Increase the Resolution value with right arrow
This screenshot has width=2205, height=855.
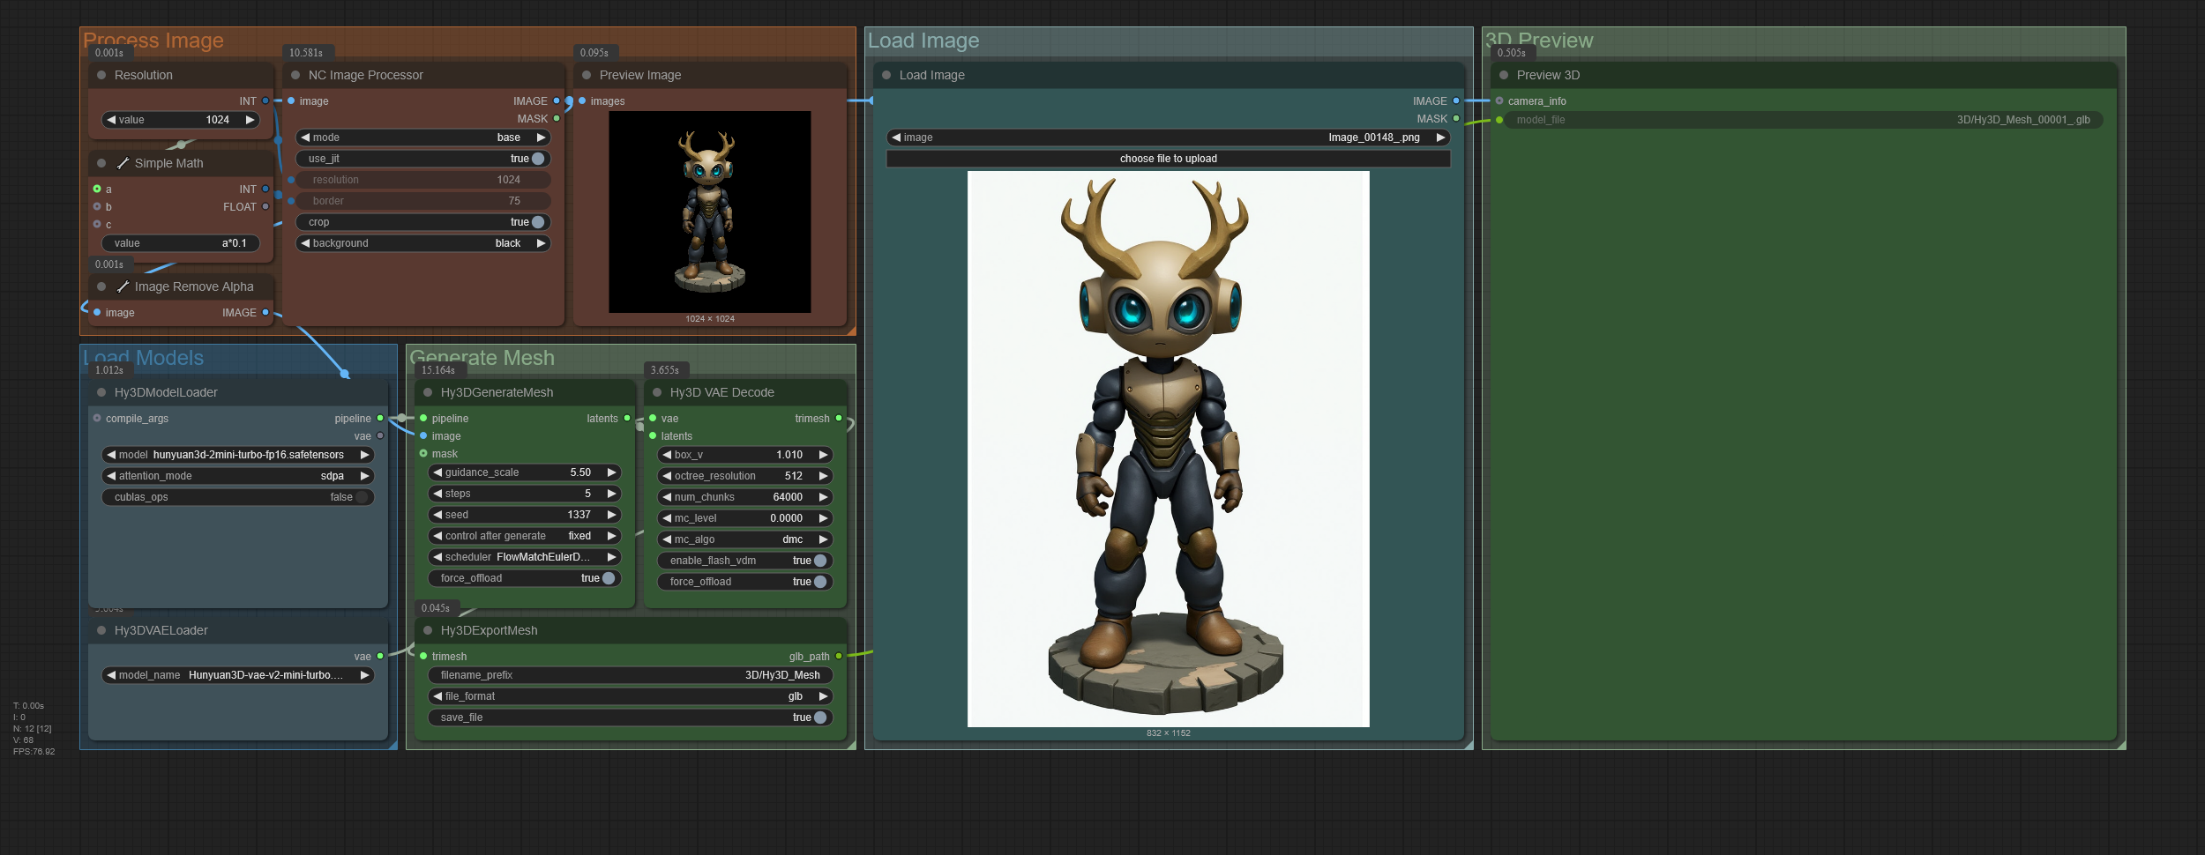[x=250, y=120]
